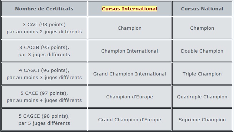234x132 pixels.
Task: Click the Triple Champion cell
Action: pos(202,74)
